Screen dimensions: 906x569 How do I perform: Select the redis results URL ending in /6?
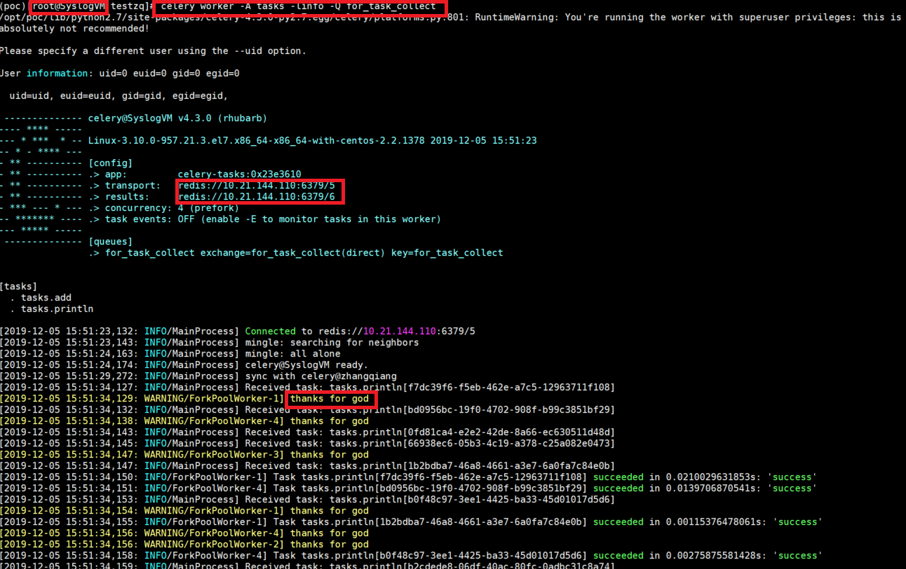pos(258,196)
